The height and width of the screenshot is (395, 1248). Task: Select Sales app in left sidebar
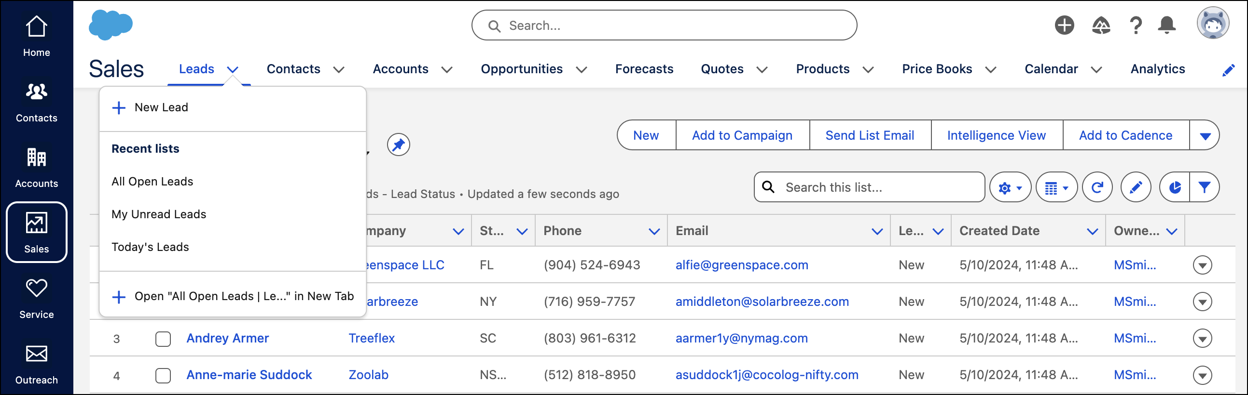coord(36,233)
